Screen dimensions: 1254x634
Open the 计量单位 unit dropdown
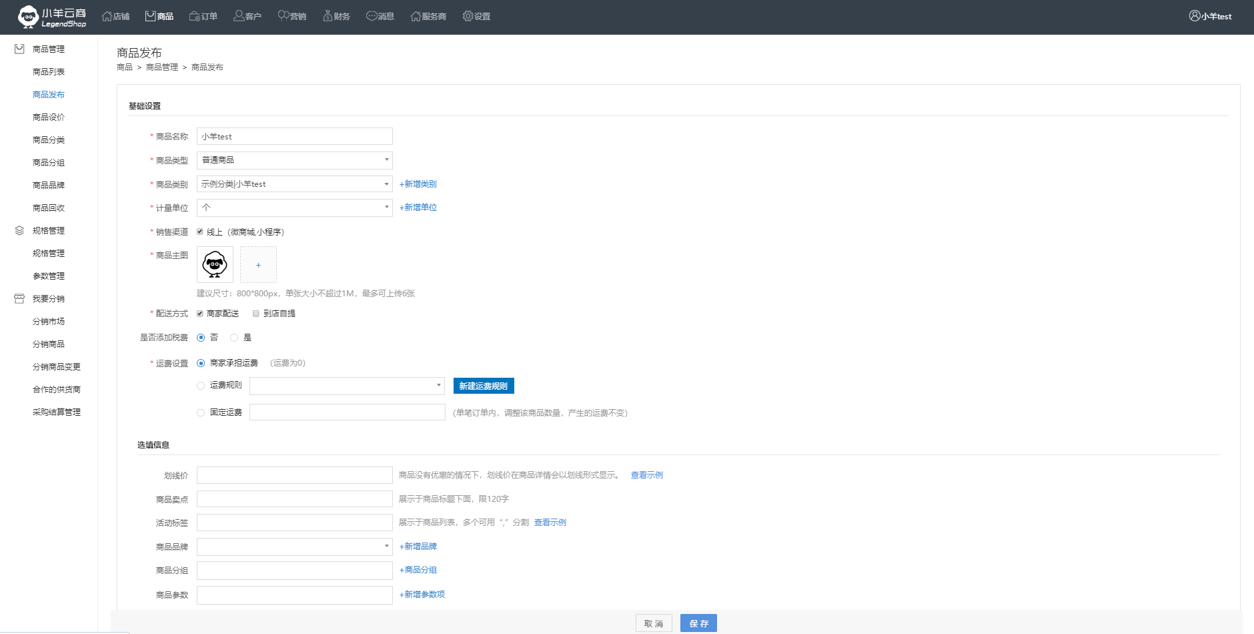pyautogui.click(x=294, y=208)
